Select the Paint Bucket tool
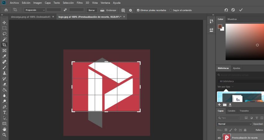Image resolution: width=264 pixels, height=140 pixels. (4, 90)
